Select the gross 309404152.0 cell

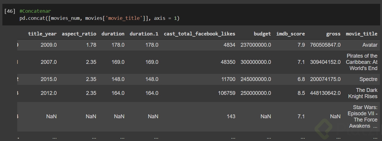click(325, 62)
